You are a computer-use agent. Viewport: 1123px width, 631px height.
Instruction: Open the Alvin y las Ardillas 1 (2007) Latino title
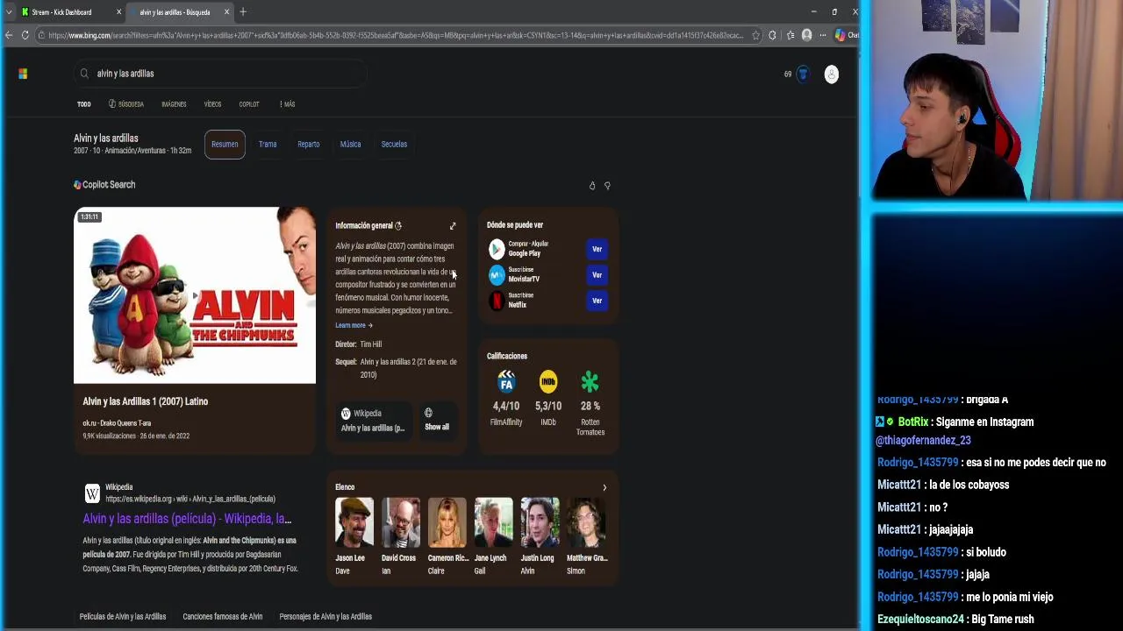tap(145, 401)
